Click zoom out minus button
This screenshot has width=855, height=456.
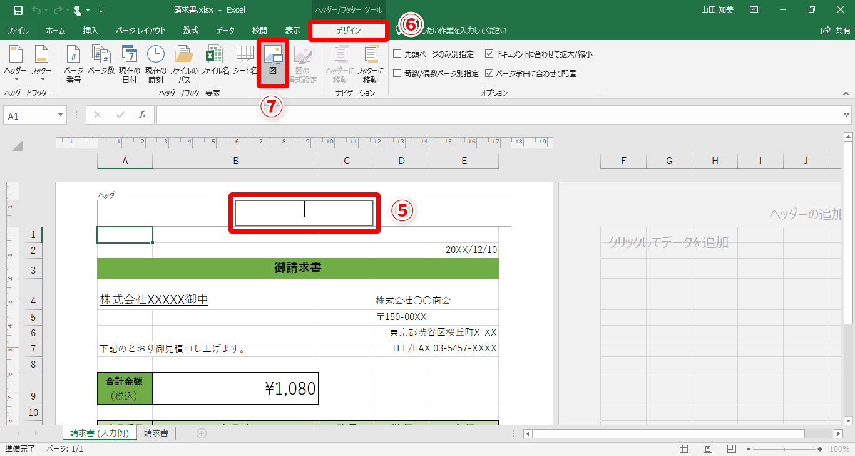click(748, 449)
